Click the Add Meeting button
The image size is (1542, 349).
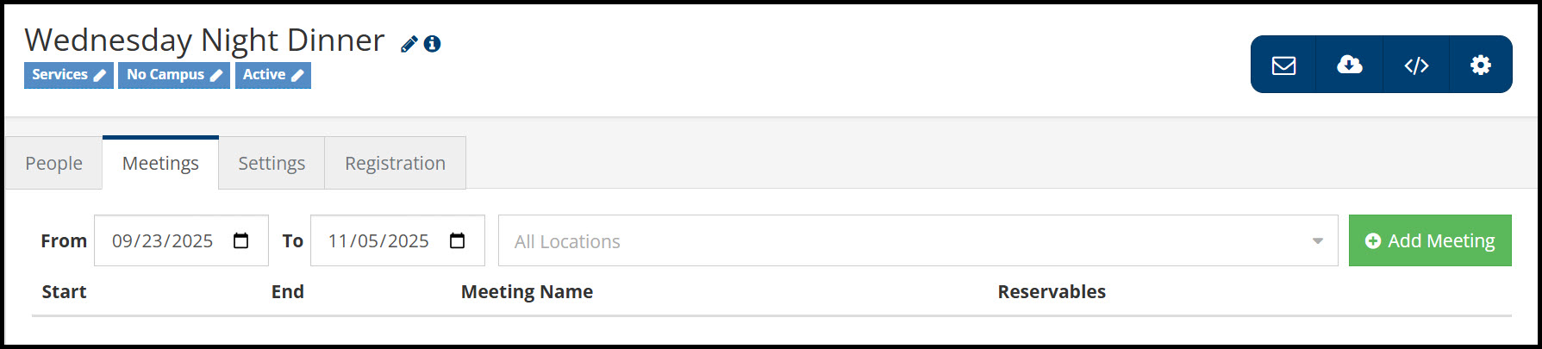pos(1430,241)
